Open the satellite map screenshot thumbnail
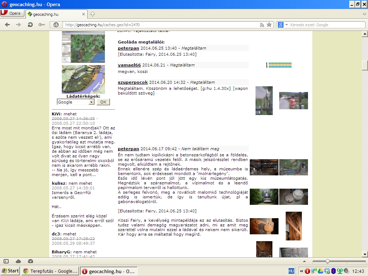 [x=83, y=47]
